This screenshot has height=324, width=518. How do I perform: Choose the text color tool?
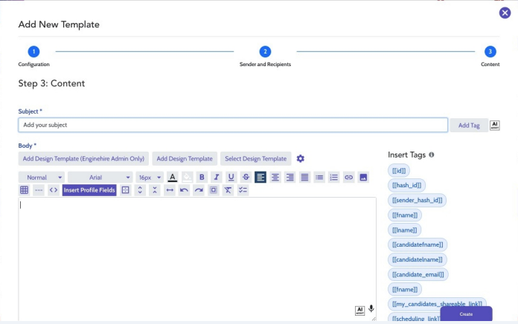172,177
